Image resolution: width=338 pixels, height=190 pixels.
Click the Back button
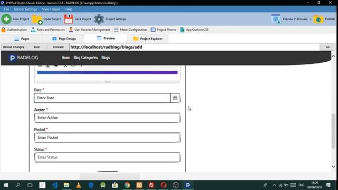click(36, 47)
